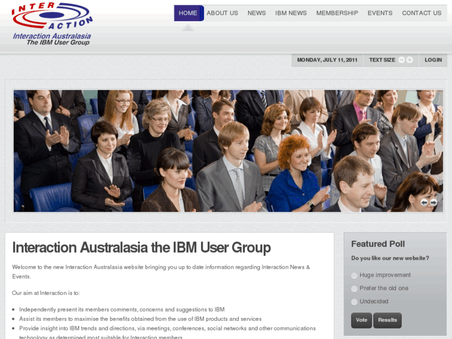The height and width of the screenshot is (339, 452).
Task: Open the EVENTS menu item
Action: click(x=380, y=13)
